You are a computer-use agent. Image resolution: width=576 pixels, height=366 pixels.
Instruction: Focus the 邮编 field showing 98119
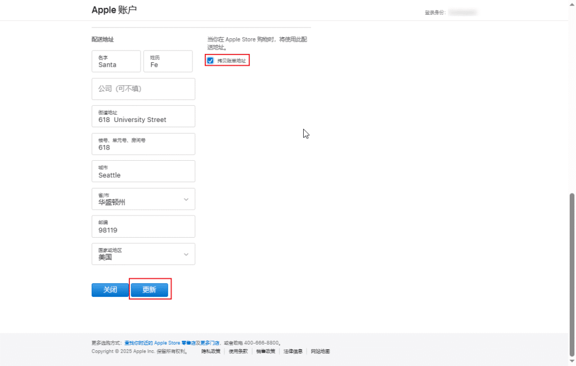click(x=143, y=227)
